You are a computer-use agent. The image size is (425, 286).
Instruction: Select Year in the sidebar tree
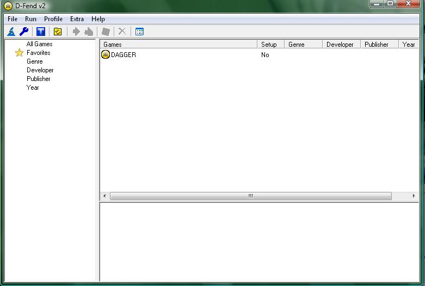[x=33, y=88]
